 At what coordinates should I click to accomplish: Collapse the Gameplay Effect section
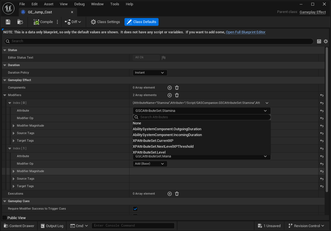tap(5, 80)
